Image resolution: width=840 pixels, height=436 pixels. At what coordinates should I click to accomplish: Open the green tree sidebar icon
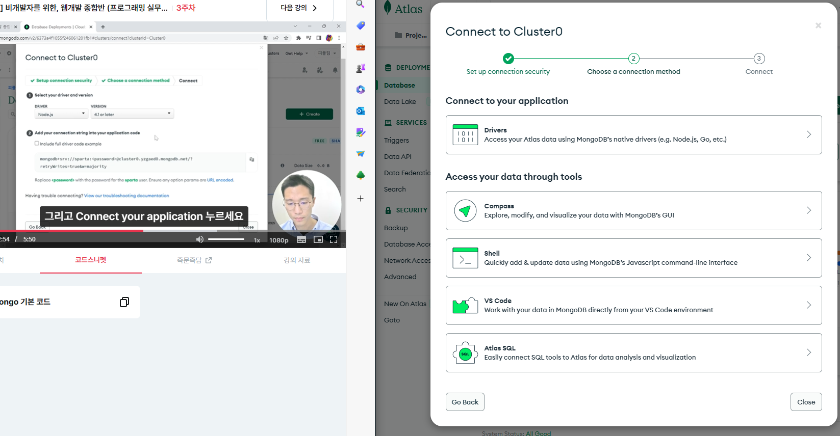[361, 175]
